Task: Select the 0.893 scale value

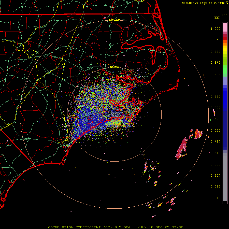Action: (x=216, y=51)
